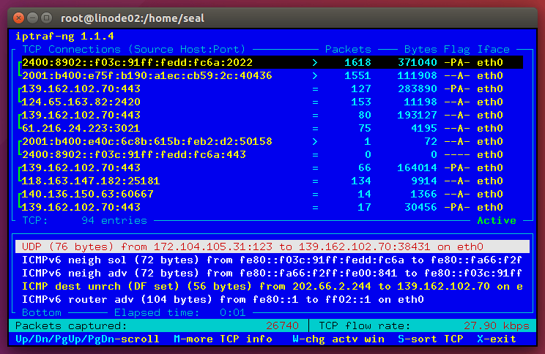Select the ICMP dest unrch log line
The image size is (545, 354).
[272, 286]
